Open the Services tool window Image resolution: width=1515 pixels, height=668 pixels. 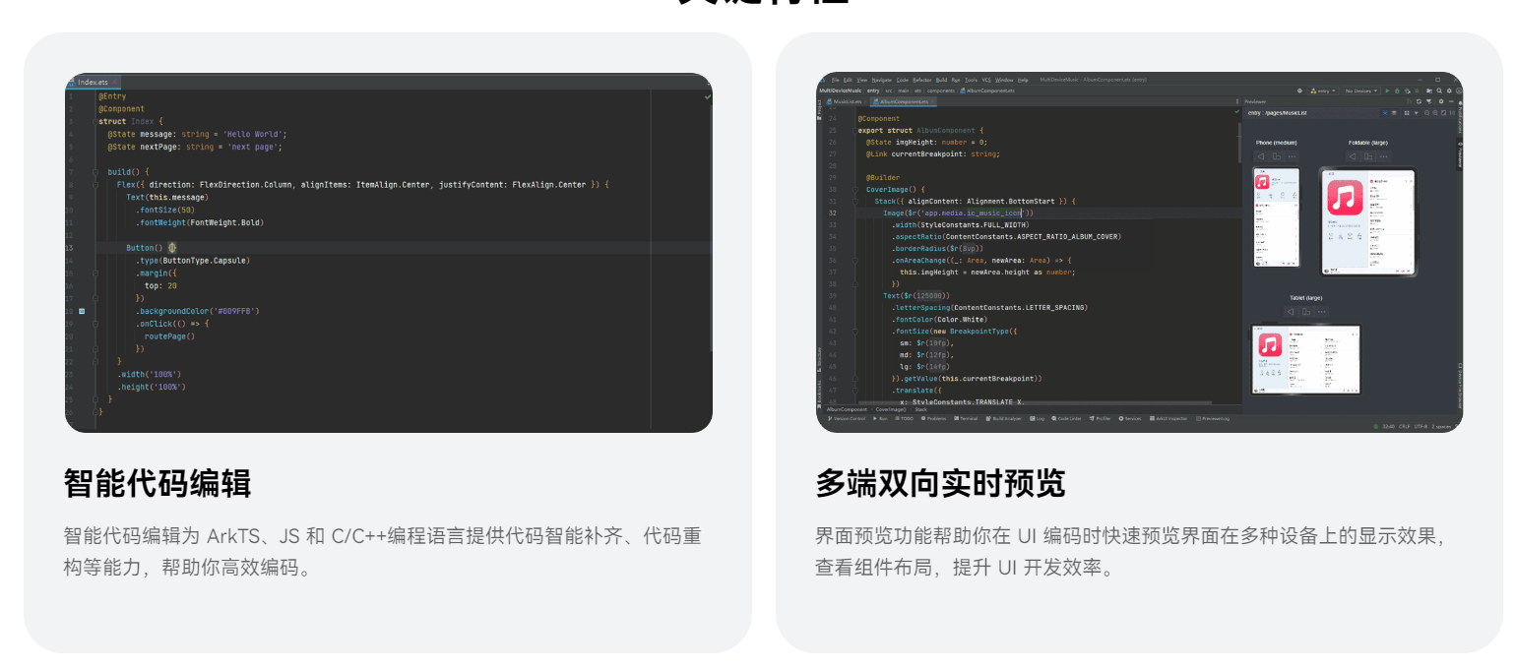click(1130, 418)
